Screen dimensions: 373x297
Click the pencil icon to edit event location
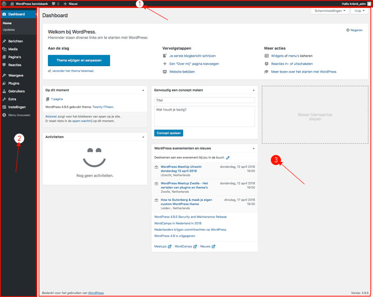point(228,158)
